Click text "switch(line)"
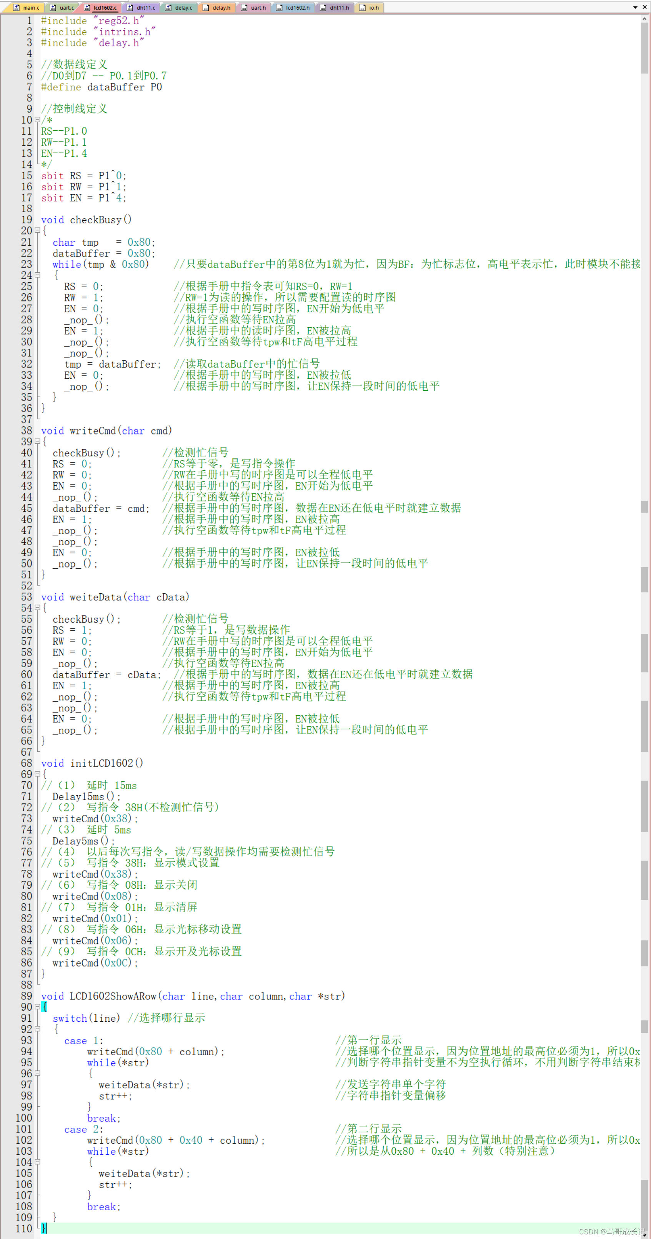The width and height of the screenshot is (651, 1239). 87,1018
